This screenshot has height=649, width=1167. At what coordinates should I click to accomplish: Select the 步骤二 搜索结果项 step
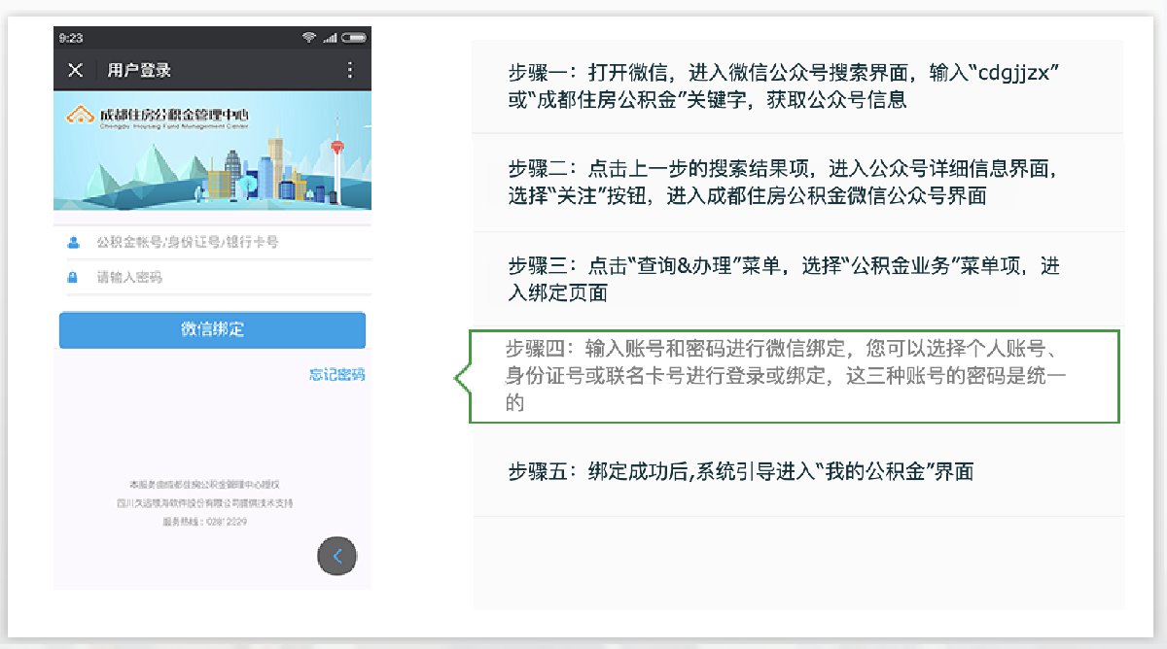tap(797, 183)
